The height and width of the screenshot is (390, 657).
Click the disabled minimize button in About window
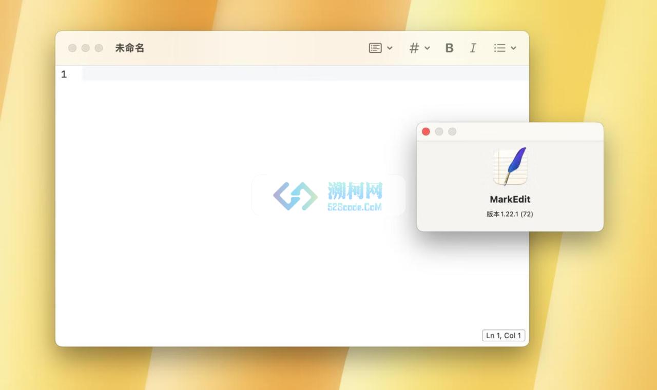click(439, 131)
